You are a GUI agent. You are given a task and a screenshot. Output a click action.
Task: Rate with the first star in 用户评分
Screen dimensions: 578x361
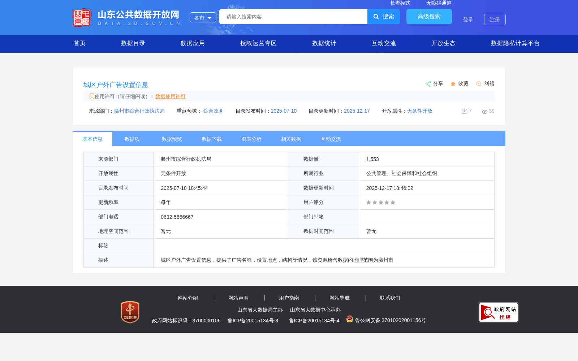click(368, 203)
